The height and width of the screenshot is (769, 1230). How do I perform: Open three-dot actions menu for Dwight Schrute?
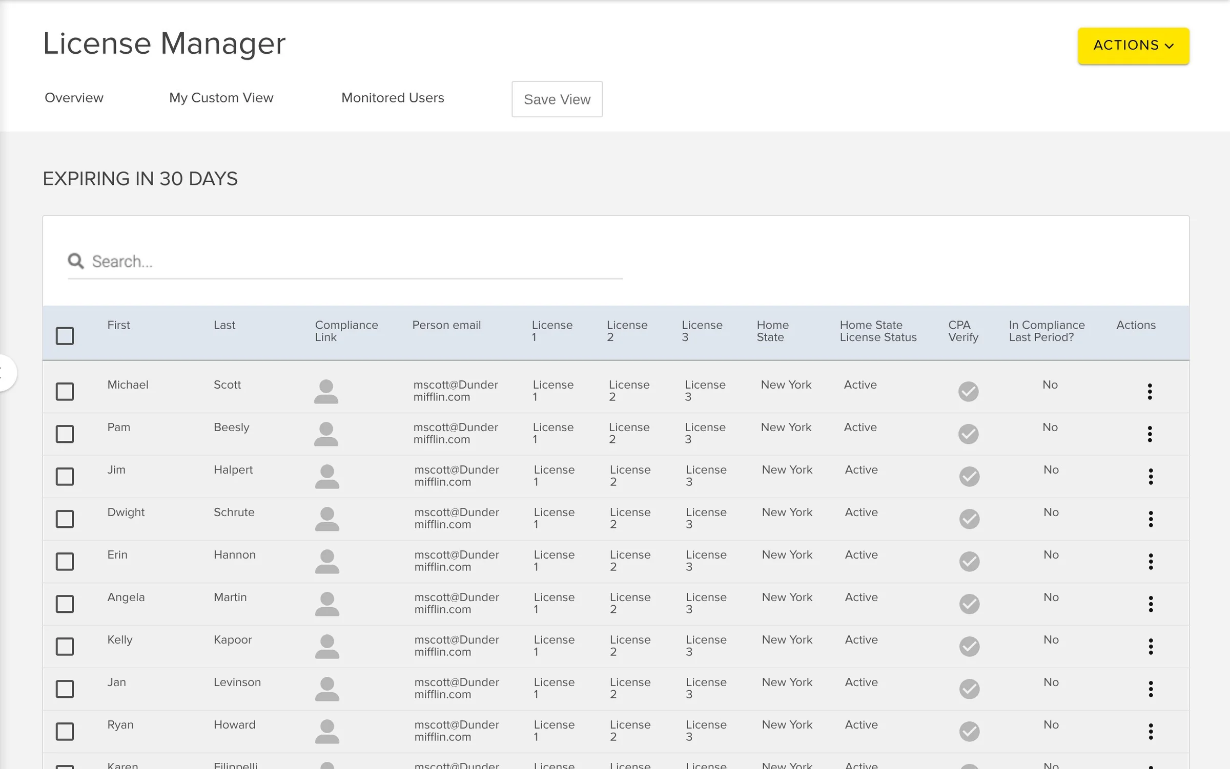pyautogui.click(x=1151, y=519)
